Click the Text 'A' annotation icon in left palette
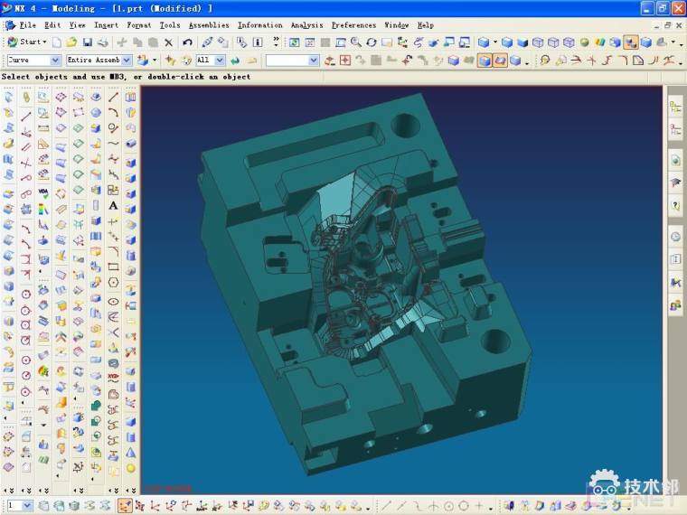 113,205
